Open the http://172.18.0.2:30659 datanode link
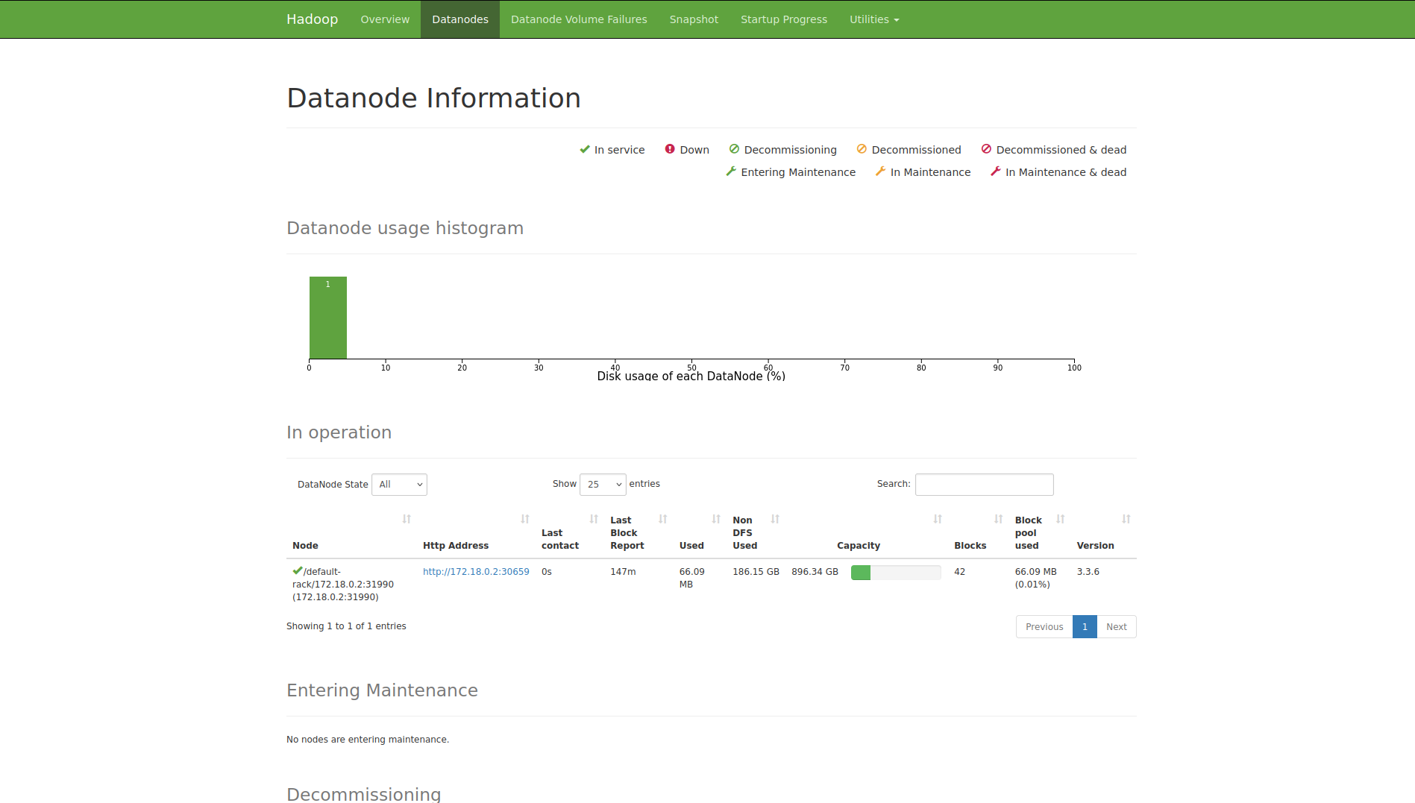The height and width of the screenshot is (803, 1415). (476, 572)
